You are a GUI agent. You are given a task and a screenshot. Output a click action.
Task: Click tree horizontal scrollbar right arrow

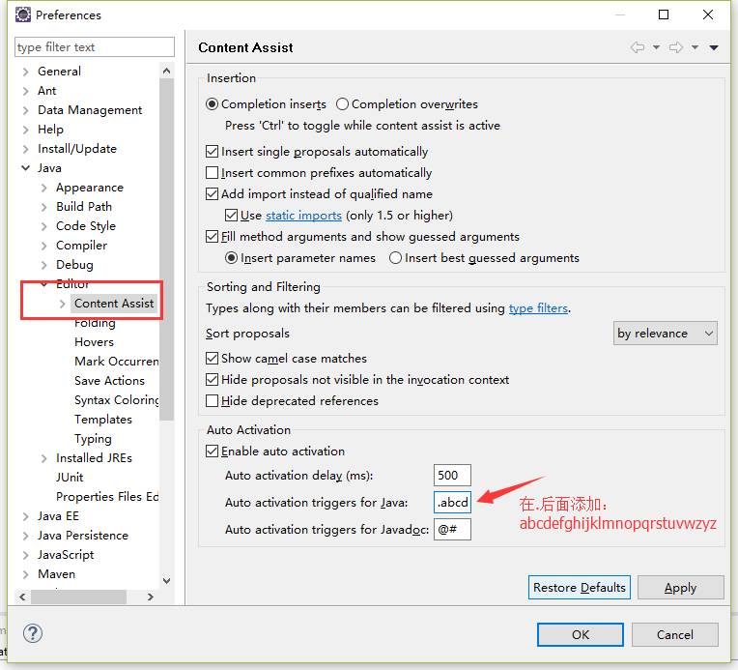tap(150, 597)
